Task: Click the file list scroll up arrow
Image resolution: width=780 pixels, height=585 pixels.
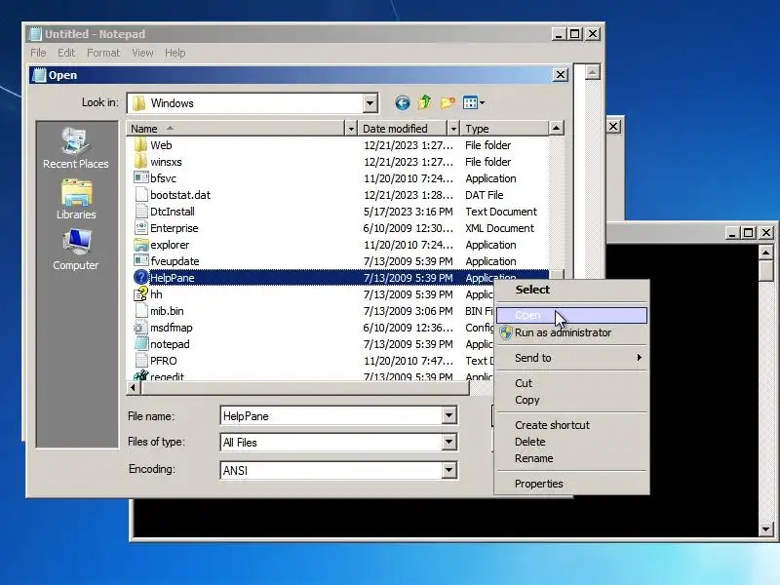Action: (x=556, y=129)
